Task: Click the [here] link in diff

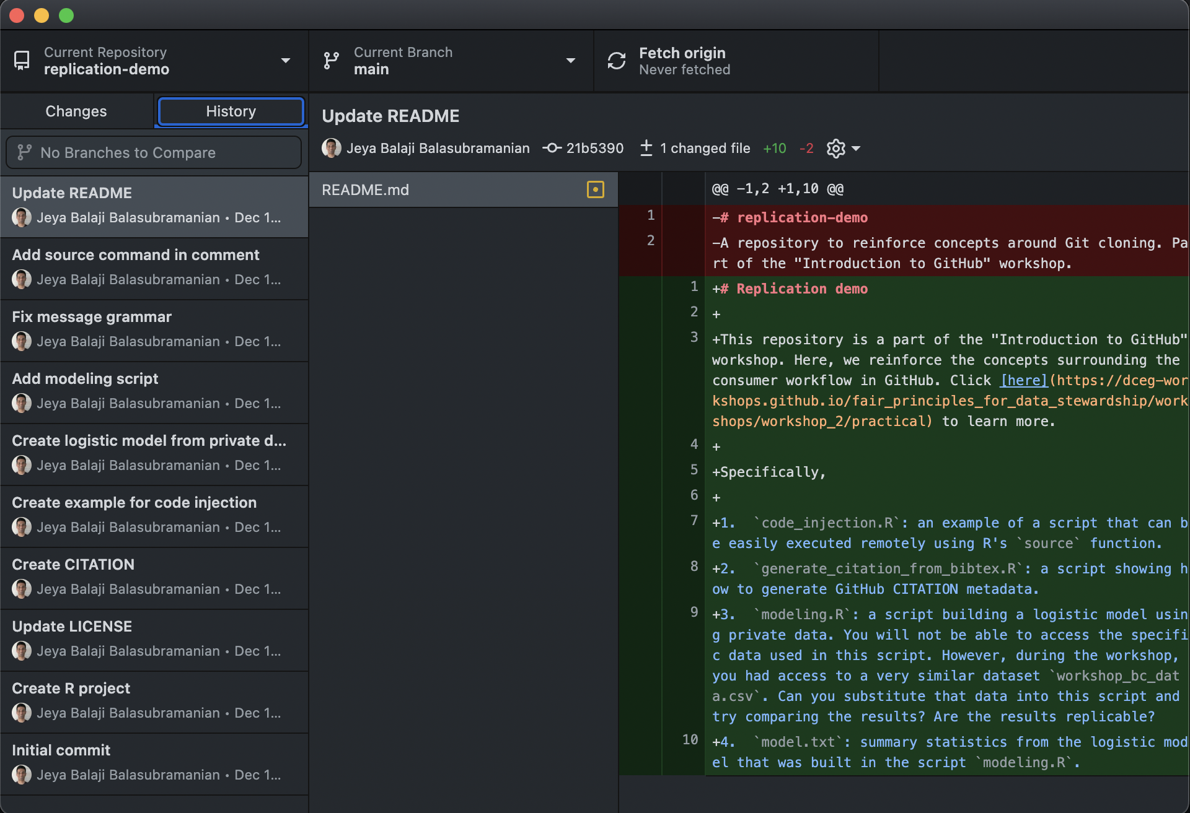Action: pos(1024,380)
